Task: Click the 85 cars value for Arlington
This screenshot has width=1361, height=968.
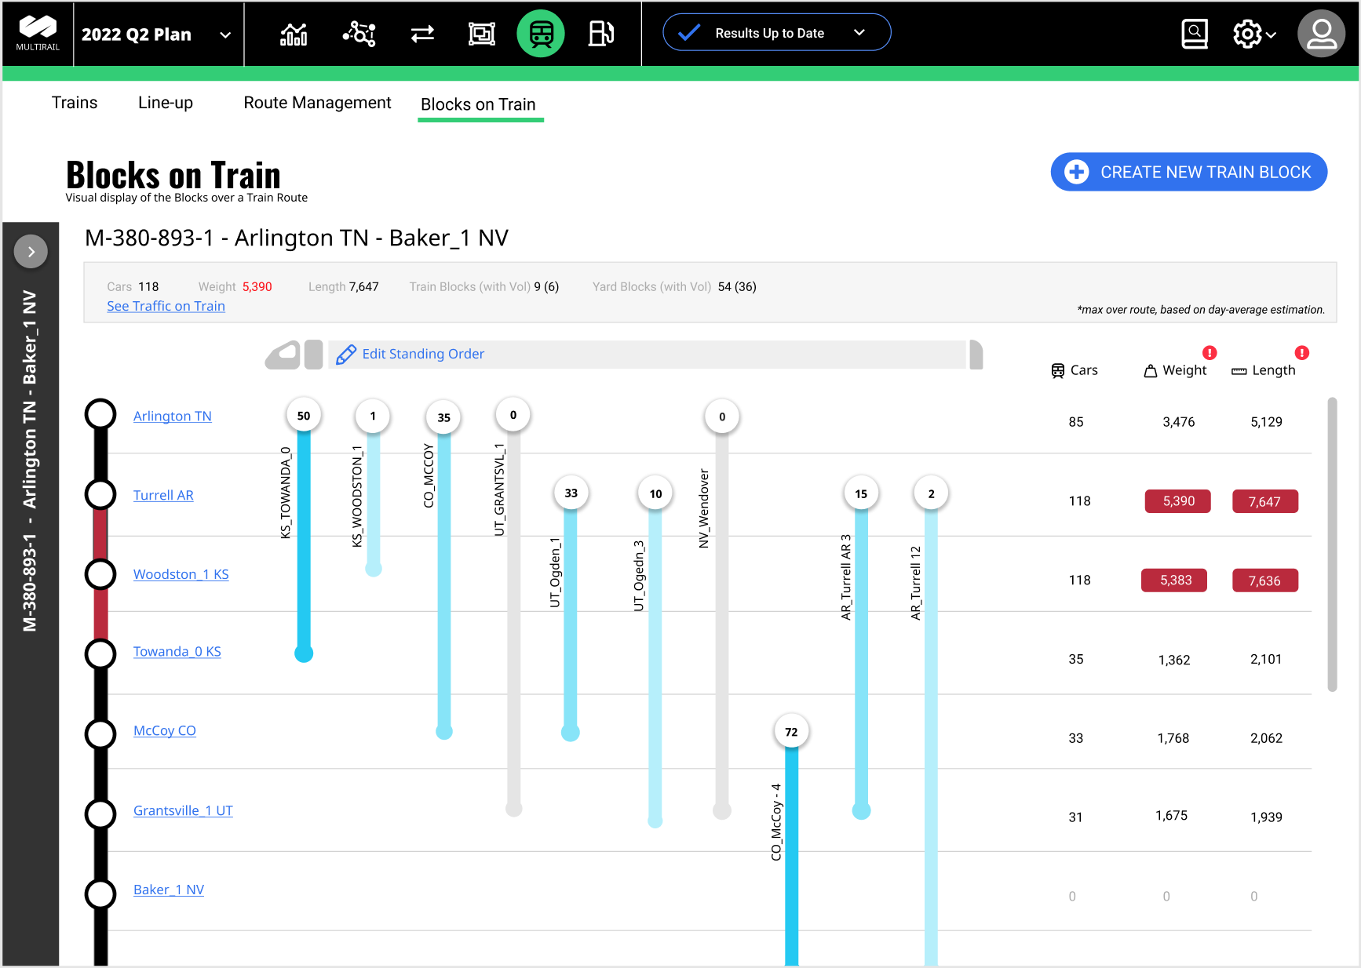Action: [x=1076, y=422]
